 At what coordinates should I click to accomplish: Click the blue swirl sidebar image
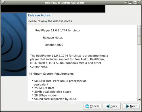click(14, 45)
